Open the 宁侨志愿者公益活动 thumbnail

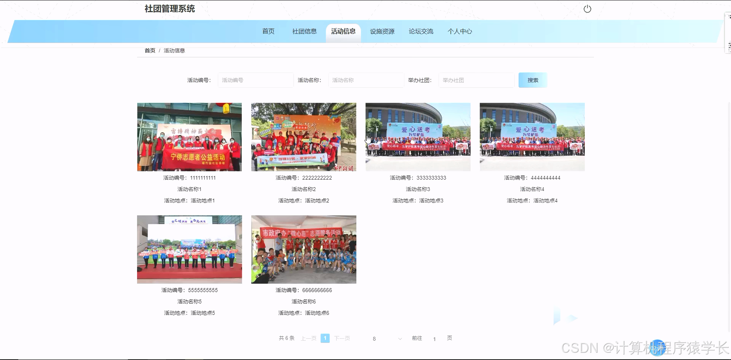click(190, 137)
